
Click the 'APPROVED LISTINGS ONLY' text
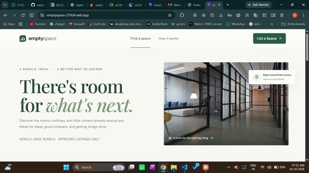pos(79,139)
